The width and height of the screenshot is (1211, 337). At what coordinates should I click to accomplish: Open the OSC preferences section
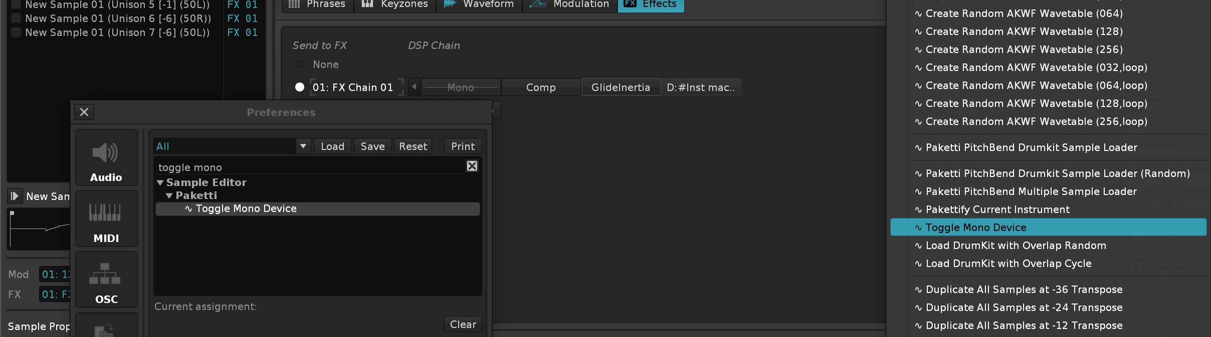pyautogui.click(x=106, y=280)
